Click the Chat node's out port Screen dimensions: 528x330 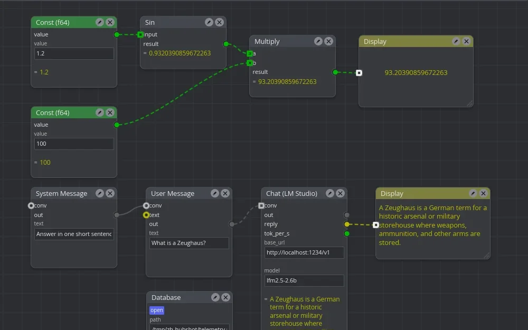(347, 215)
